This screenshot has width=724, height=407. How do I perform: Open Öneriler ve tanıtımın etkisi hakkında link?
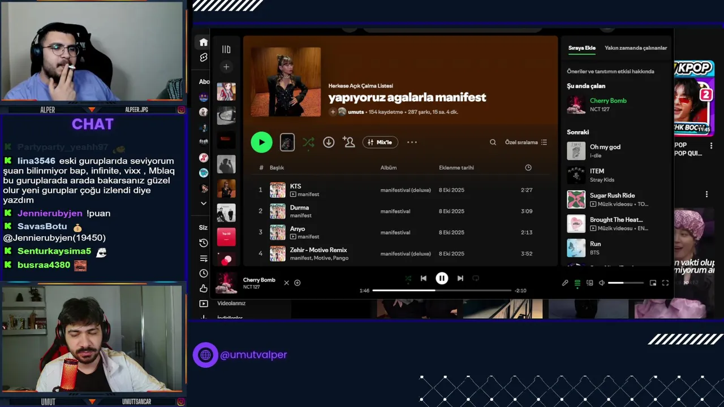pyautogui.click(x=610, y=71)
